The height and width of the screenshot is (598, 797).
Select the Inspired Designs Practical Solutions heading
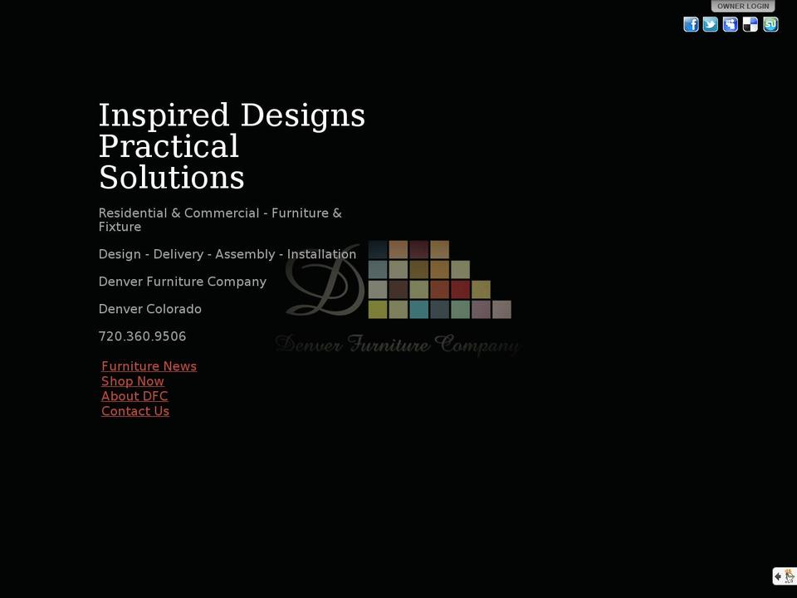click(232, 146)
